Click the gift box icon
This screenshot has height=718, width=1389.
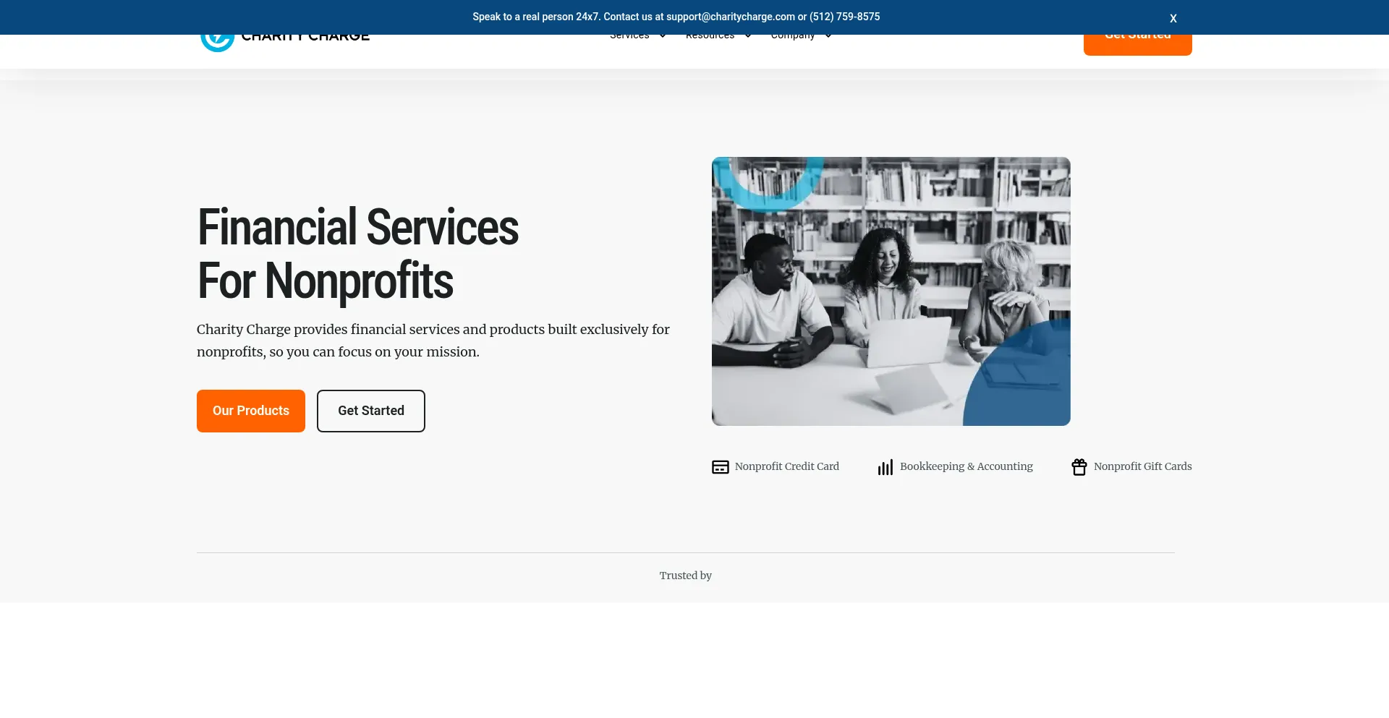click(x=1079, y=467)
